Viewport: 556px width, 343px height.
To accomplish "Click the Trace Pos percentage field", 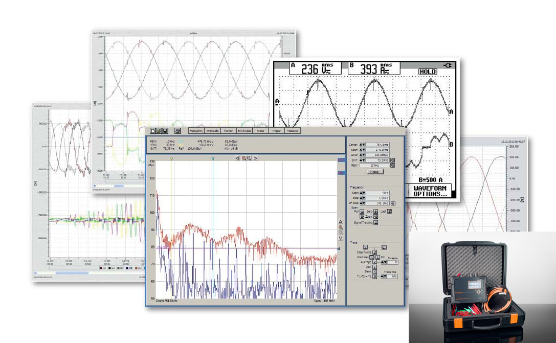I will pos(392,277).
